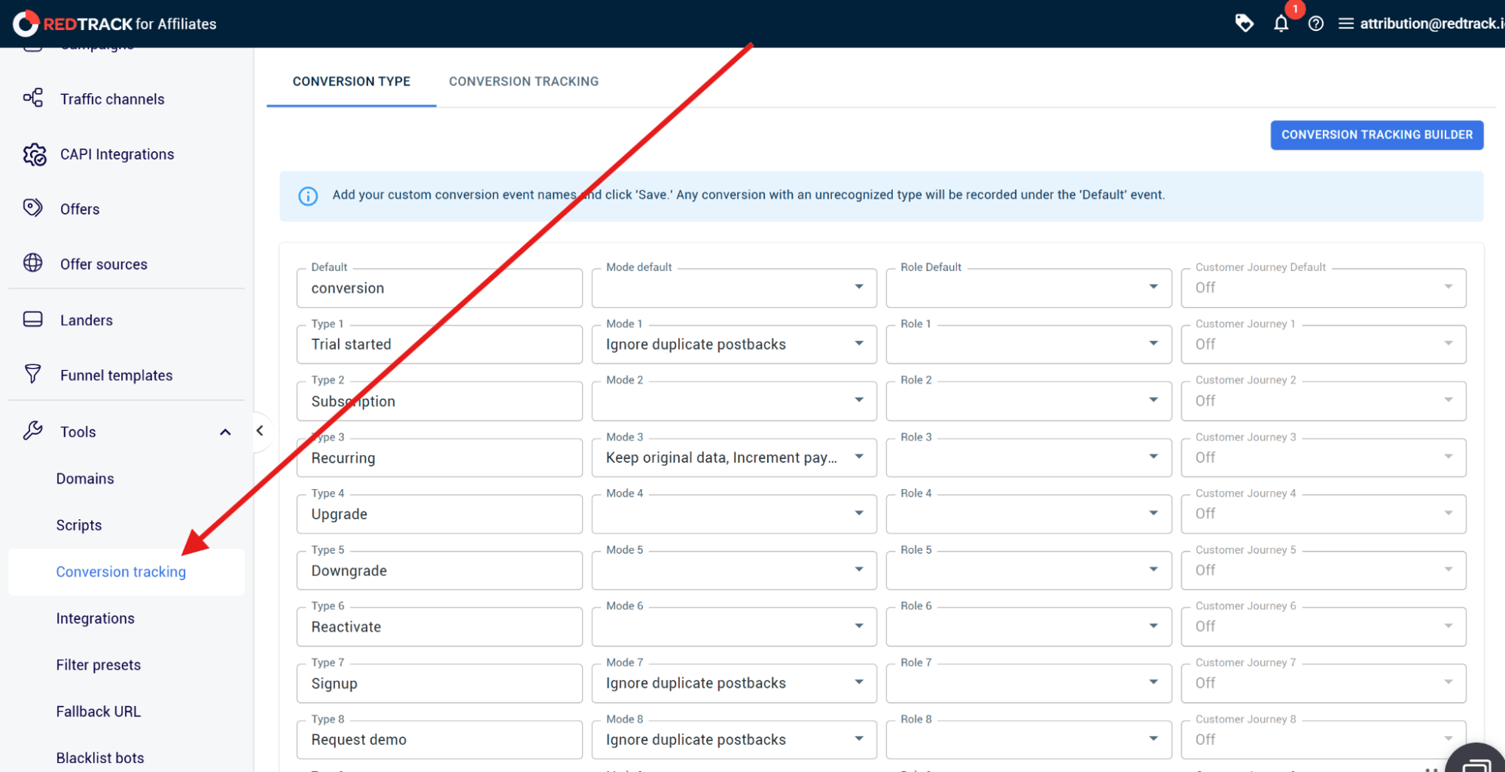The image size is (1505, 772).
Task: Click the Default conversion name field
Action: [440, 288]
